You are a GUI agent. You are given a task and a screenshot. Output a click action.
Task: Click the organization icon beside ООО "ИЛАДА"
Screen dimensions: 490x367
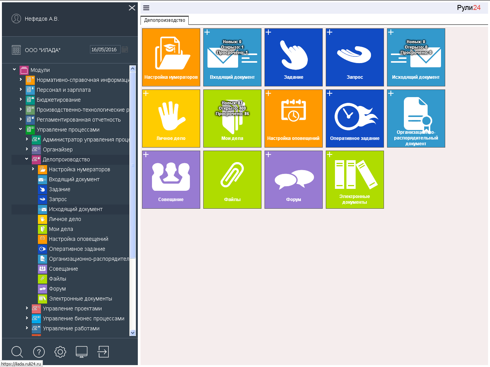pyautogui.click(x=16, y=50)
